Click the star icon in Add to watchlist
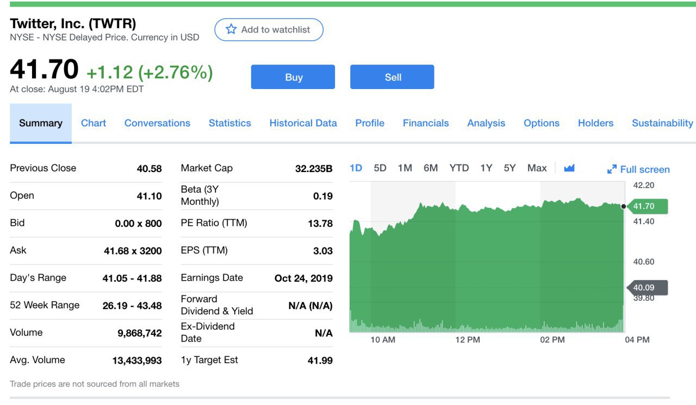The width and height of the screenshot is (696, 405). [x=231, y=29]
